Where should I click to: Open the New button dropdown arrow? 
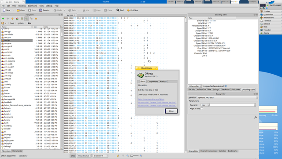tap(13, 10)
